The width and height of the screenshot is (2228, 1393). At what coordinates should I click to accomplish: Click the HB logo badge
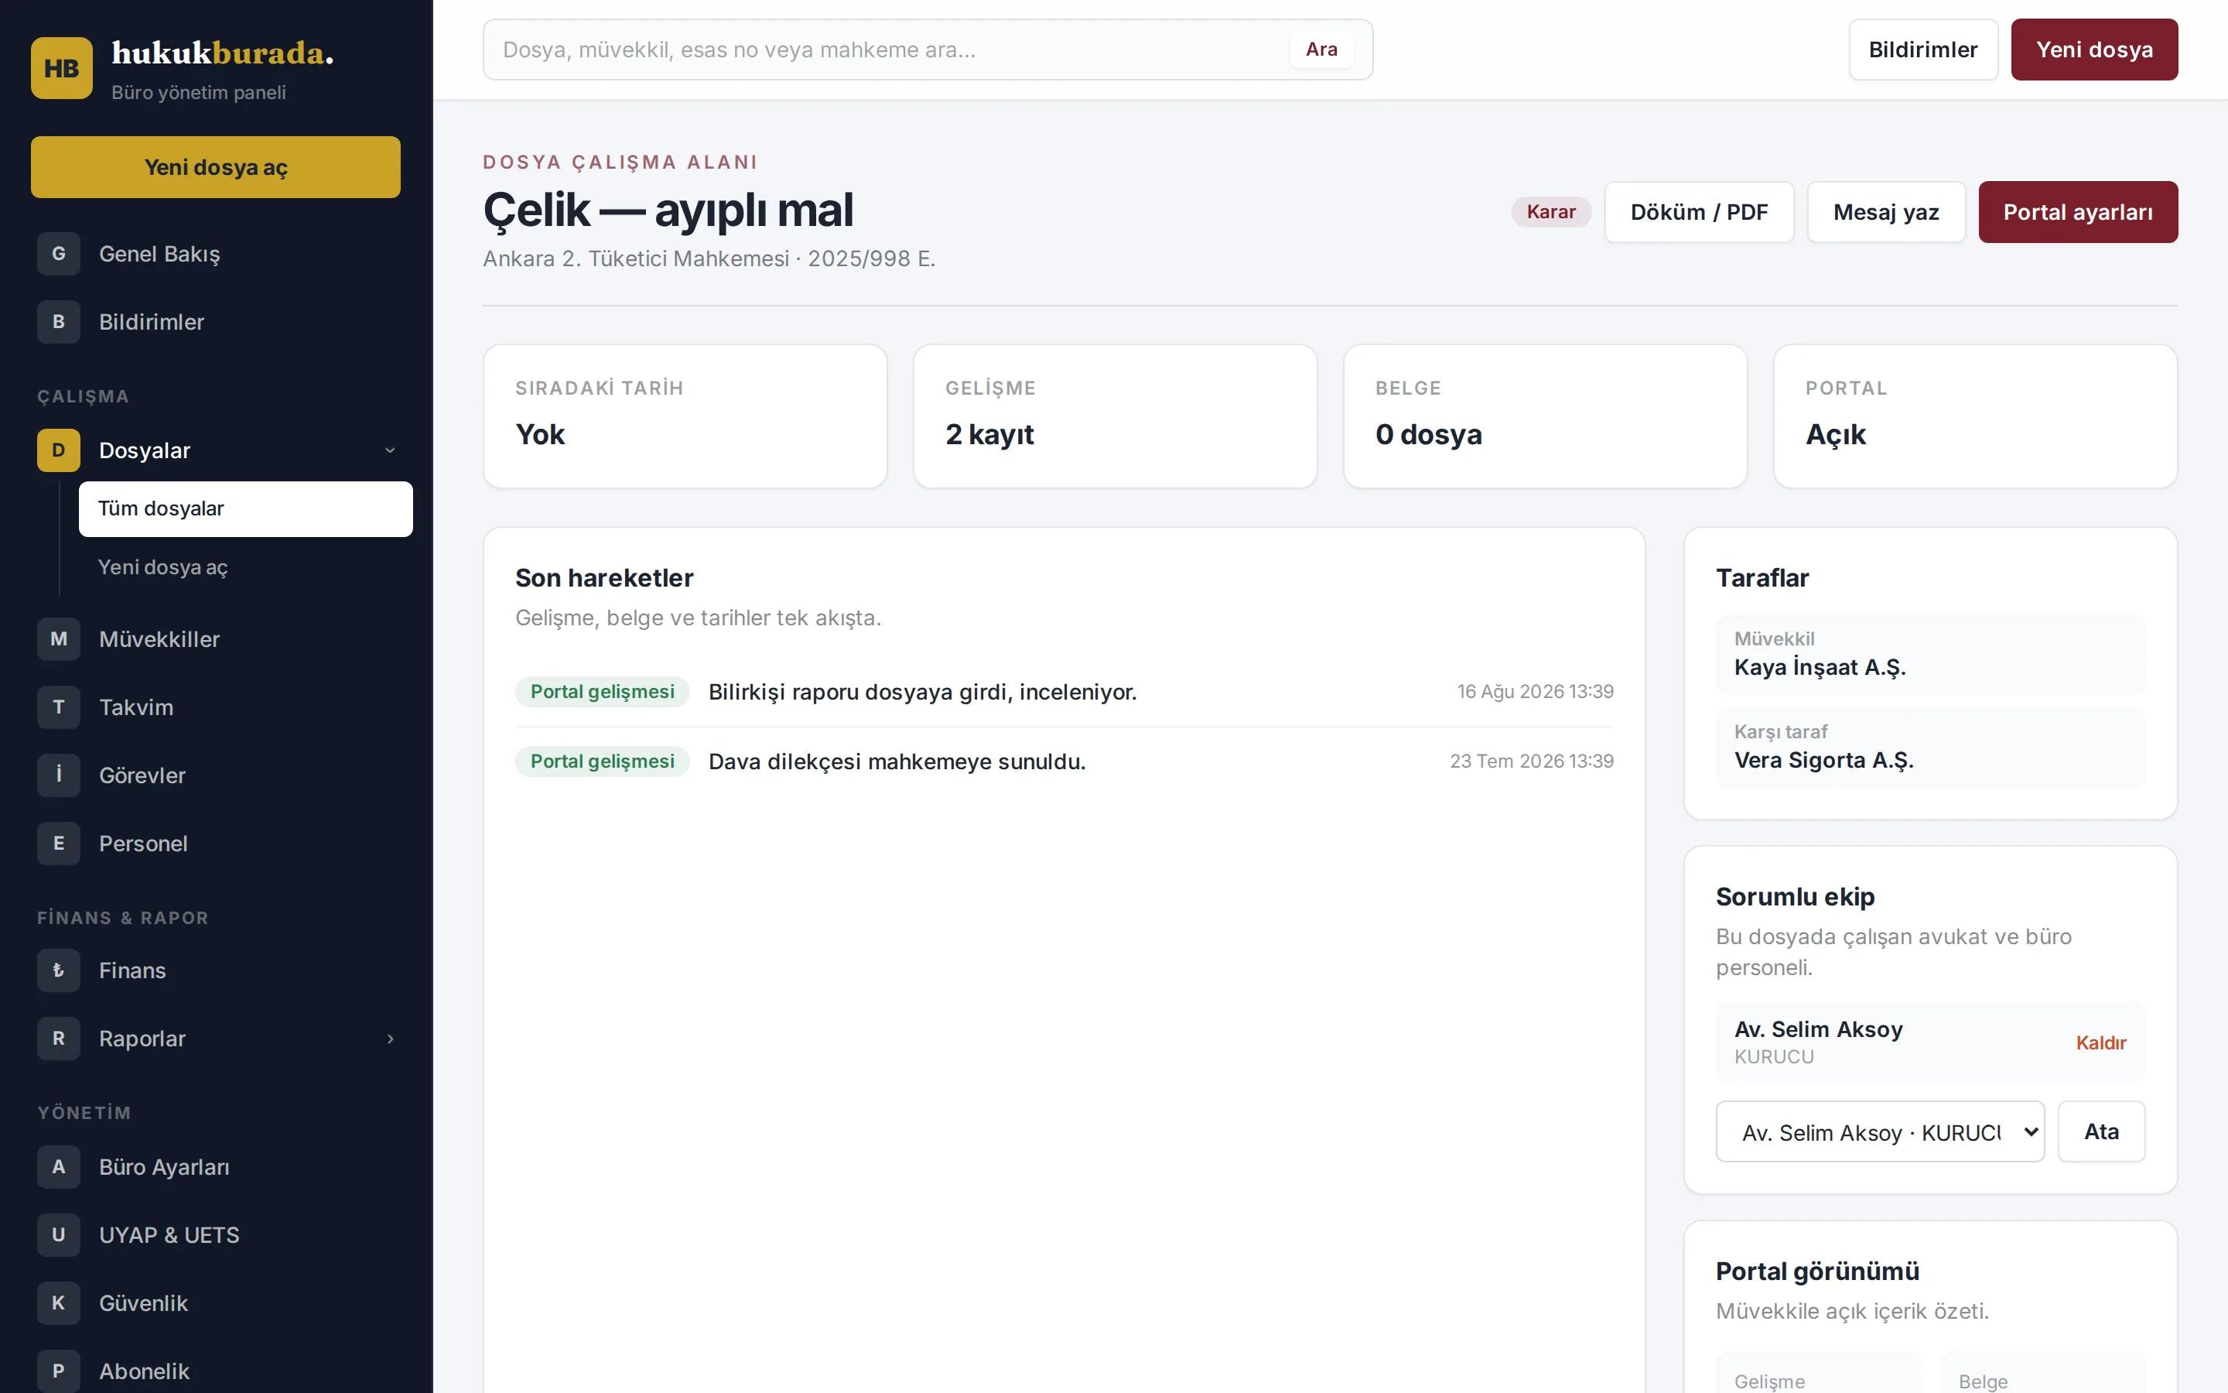[x=62, y=68]
